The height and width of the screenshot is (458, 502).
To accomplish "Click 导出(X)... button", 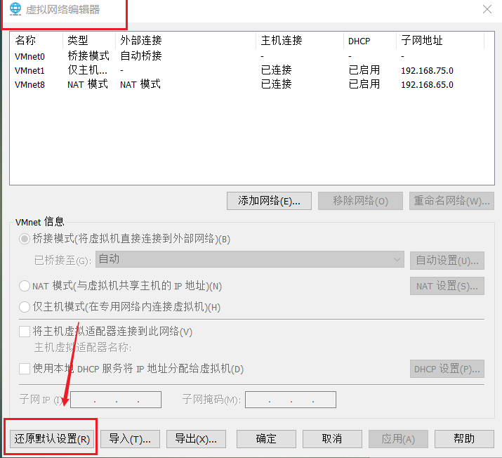I will 196,439.
